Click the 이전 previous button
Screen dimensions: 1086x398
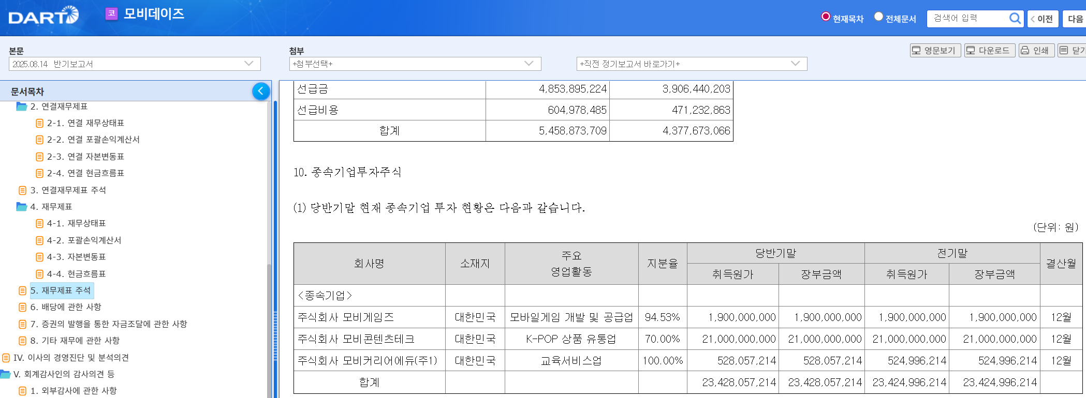coord(1043,19)
